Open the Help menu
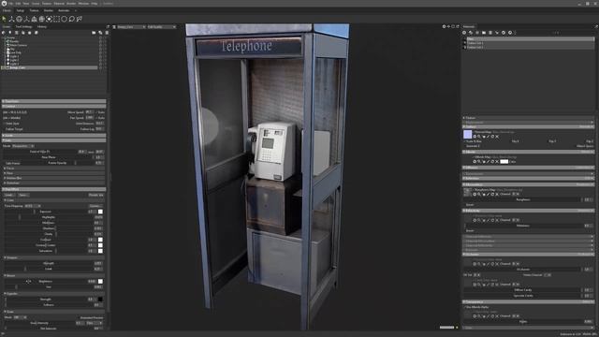 pyautogui.click(x=95, y=4)
